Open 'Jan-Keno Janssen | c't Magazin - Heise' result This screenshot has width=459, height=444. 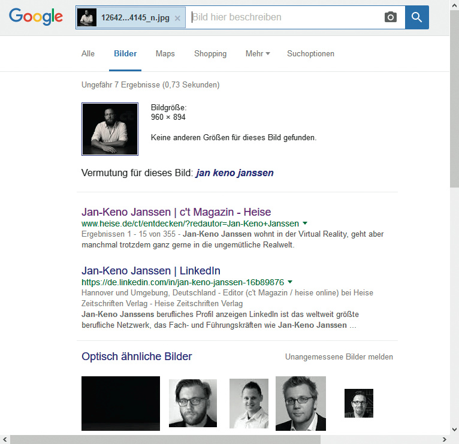click(176, 212)
